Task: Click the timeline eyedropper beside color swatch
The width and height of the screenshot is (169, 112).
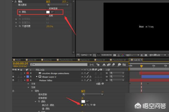Action: click(x=88, y=101)
